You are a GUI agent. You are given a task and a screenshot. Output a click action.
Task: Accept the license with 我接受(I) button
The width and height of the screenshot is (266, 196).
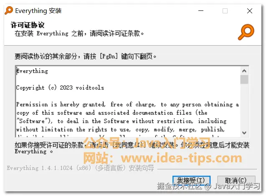click(x=192, y=181)
